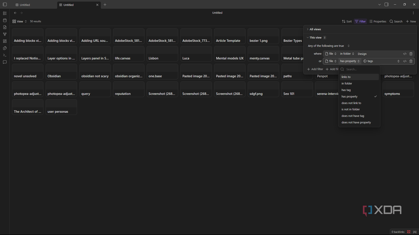Open the 'in folder' operator dropdown

(347, 54)
